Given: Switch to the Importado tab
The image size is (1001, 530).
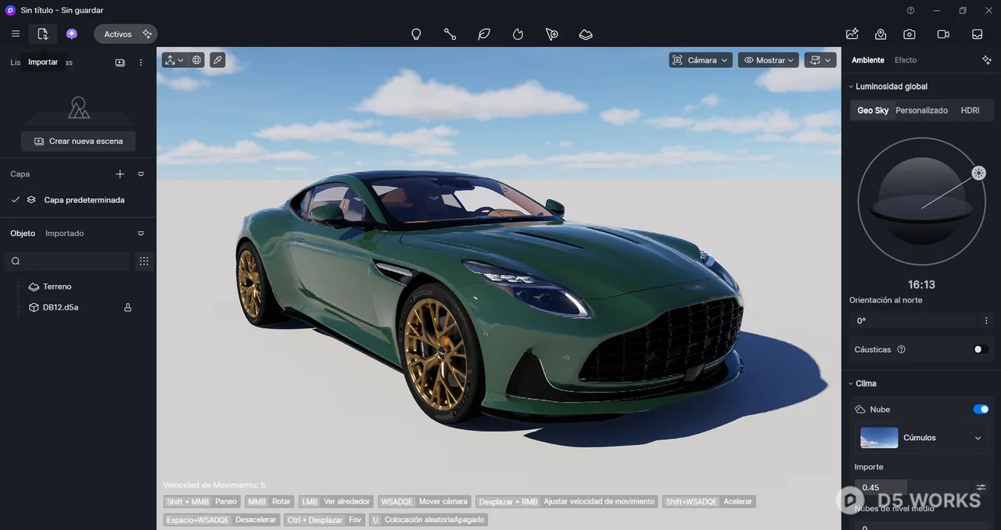Looking at the screenshot, I should tap(64, 233).
